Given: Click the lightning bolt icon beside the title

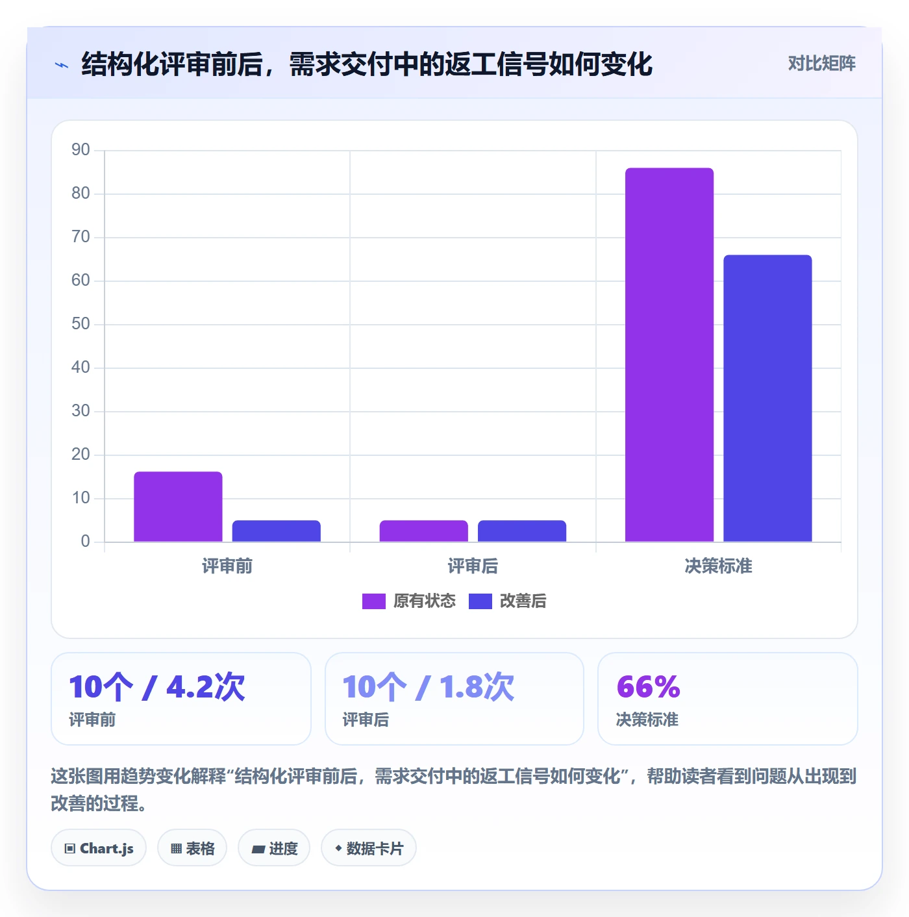Looking at the screenshot, I should click(62, 65).
